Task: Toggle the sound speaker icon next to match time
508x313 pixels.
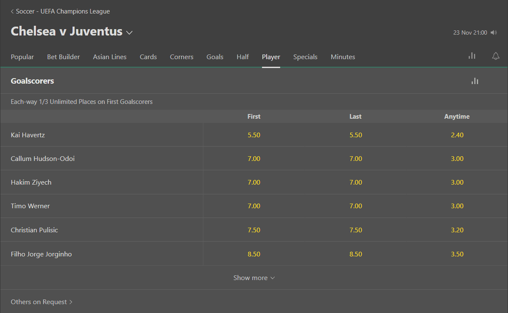Action: point(494,33)
